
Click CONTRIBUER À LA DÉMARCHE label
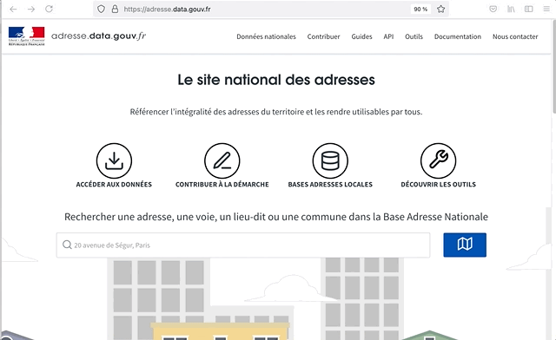coord(222,185)
